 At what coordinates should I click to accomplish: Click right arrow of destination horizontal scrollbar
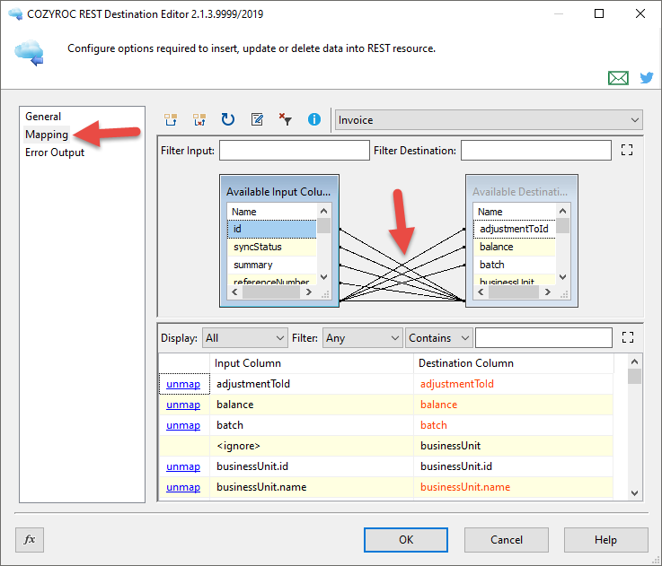coord(548,292)
